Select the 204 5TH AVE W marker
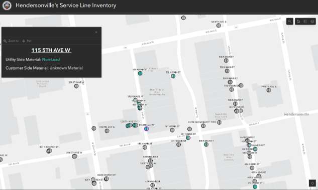The height and width of the screenshot is (190, 318). pyautogui.click(x=76, y=86)
